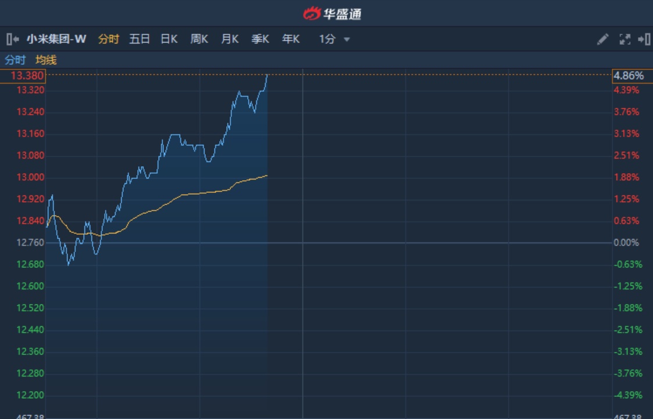
Task: Show the 季K quarterly chart
Action: click(260, 40)
